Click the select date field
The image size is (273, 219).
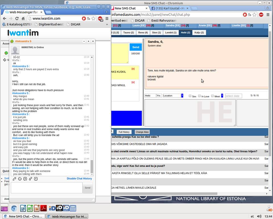coord(233,96)
